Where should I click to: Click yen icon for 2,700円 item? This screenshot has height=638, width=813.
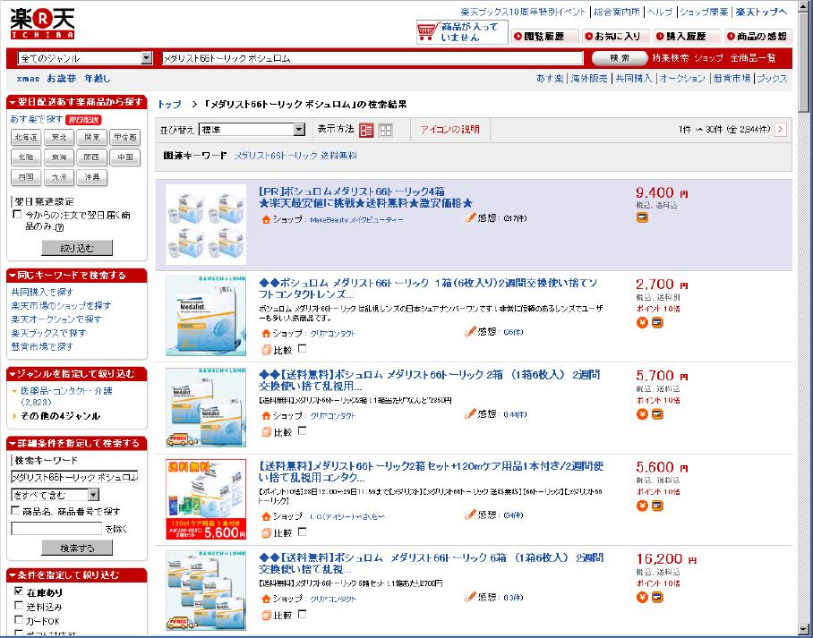[x=642, y=323]
